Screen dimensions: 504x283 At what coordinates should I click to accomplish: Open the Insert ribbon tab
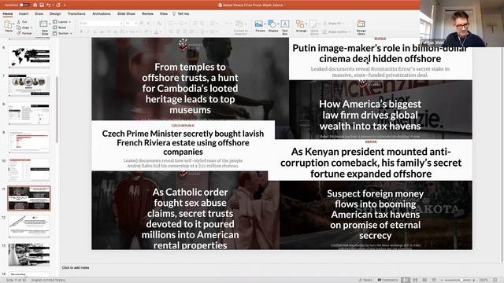(24, 14)
